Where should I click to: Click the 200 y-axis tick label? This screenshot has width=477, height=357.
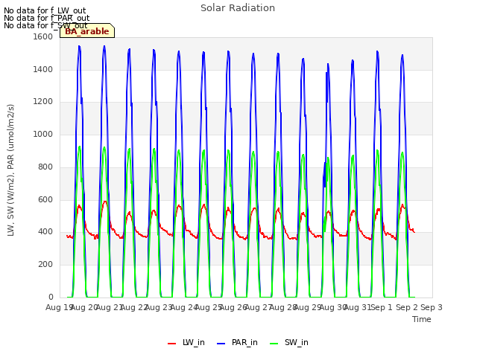[x=45, y=265]
